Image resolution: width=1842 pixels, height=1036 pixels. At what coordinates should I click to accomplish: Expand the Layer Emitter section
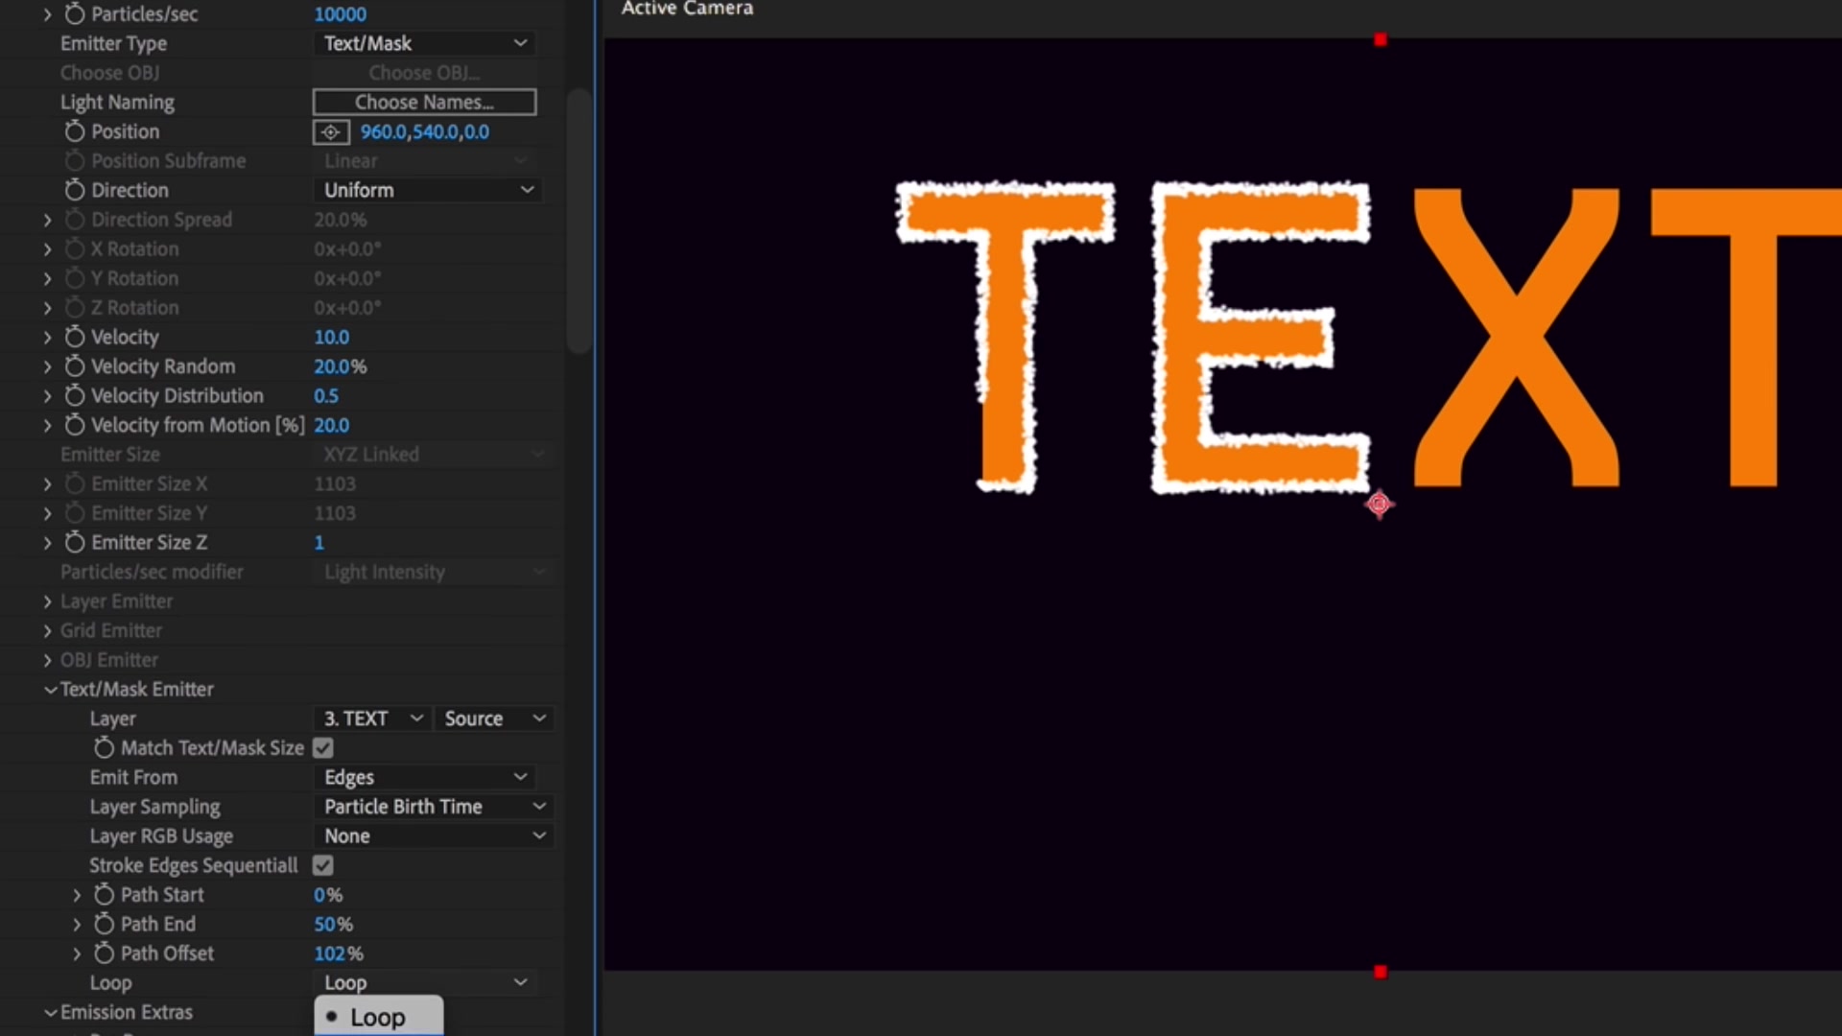[46, 601]
